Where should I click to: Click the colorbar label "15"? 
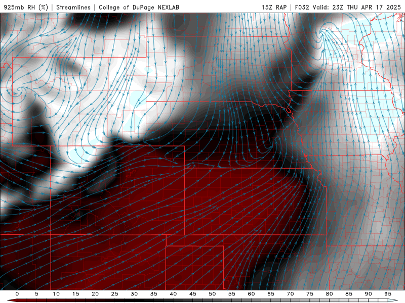[x=75, y=294]
